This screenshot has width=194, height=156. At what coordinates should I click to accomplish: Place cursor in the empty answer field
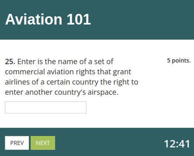46,107
